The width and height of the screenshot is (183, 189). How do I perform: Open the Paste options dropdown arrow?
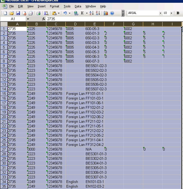tap(59, 13)
